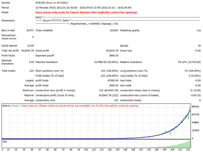The height and width of the screenshot is (152, 203).
Task: Click the "Profit trades (% of total)" label
Action: 50,76
